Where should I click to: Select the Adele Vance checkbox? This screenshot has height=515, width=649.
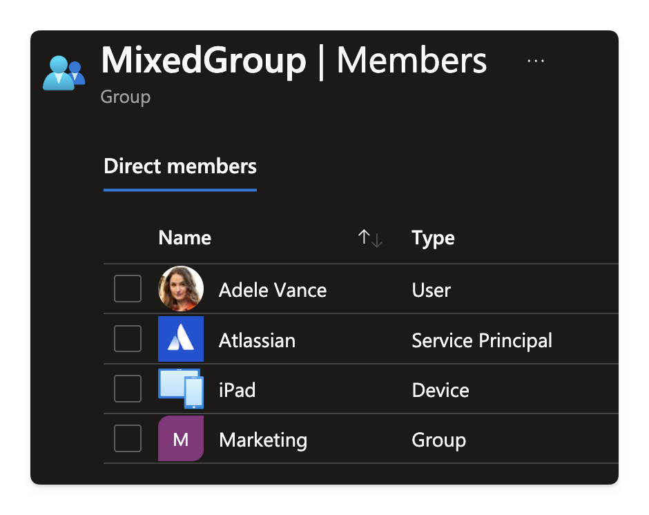coord(128,289)
